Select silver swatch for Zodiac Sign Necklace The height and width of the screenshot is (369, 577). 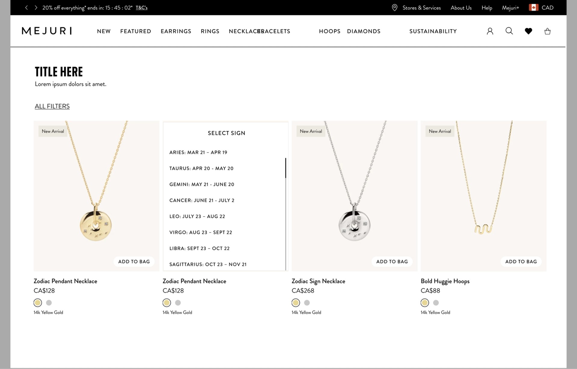(x=307, y=303)
